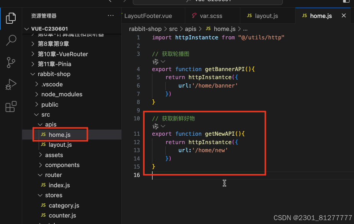Click line number 1 in gutter
Viewport: 354px width, 224px height.
tap(138, 37)
